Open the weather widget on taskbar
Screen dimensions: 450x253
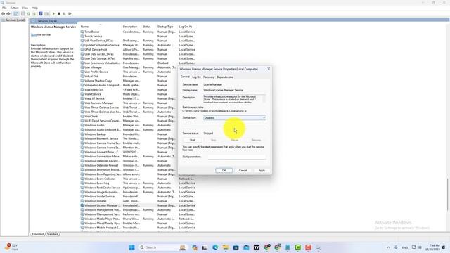(11, 247)
